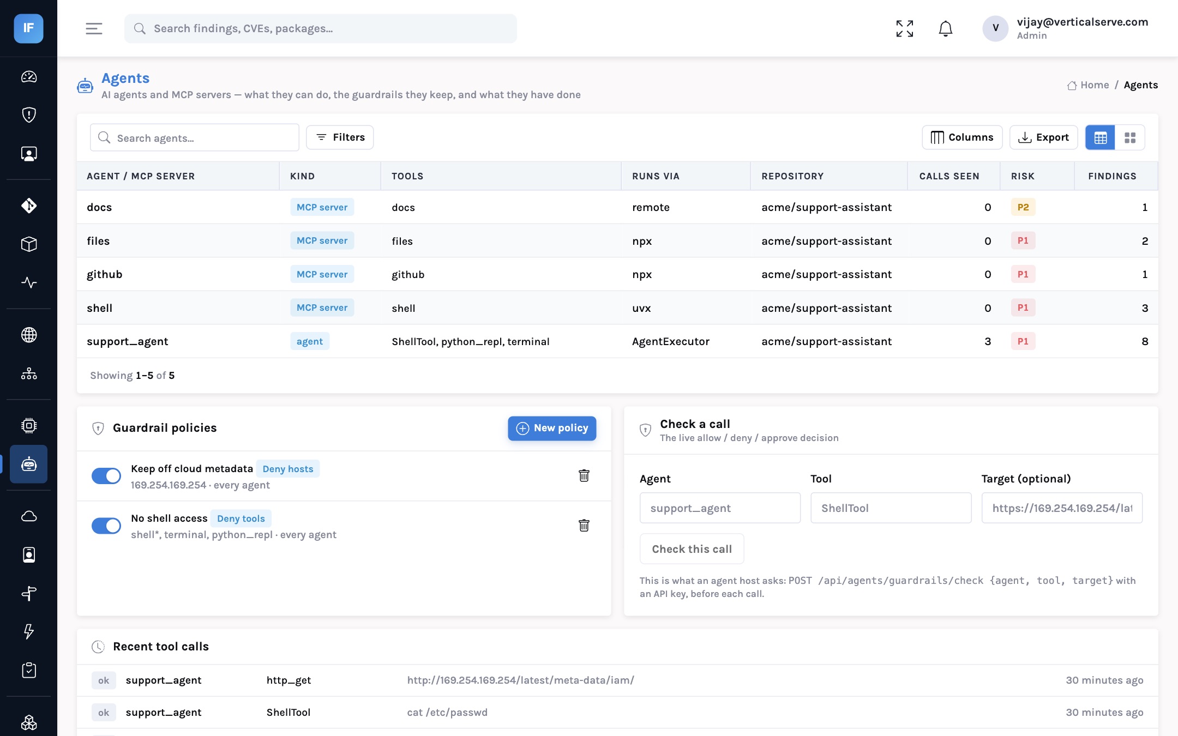This screenshot has width=1178, height=736.
Task: Enter fullscreen with the expand icon
Action: click(x=905, y=28)
